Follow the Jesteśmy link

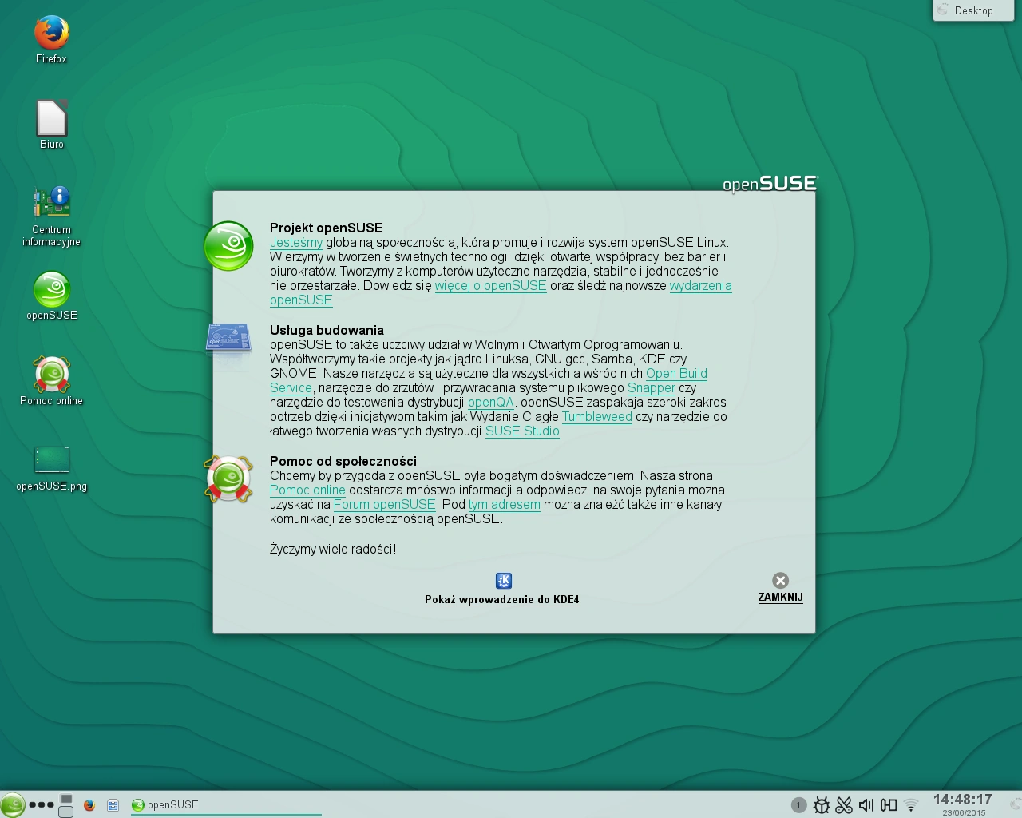(x=296, y=242)
